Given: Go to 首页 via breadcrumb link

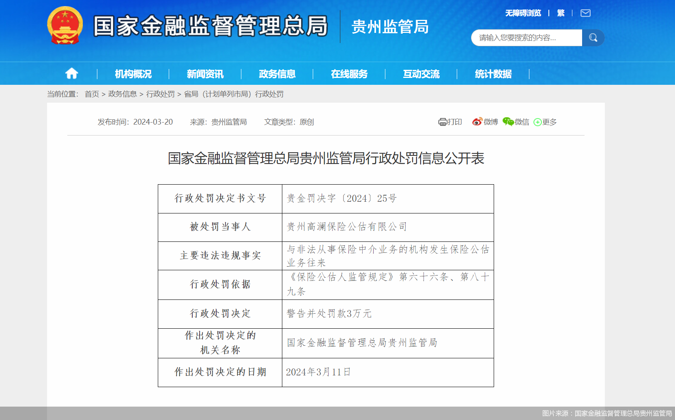Looking at the screenshot, I should click(91, 94).
